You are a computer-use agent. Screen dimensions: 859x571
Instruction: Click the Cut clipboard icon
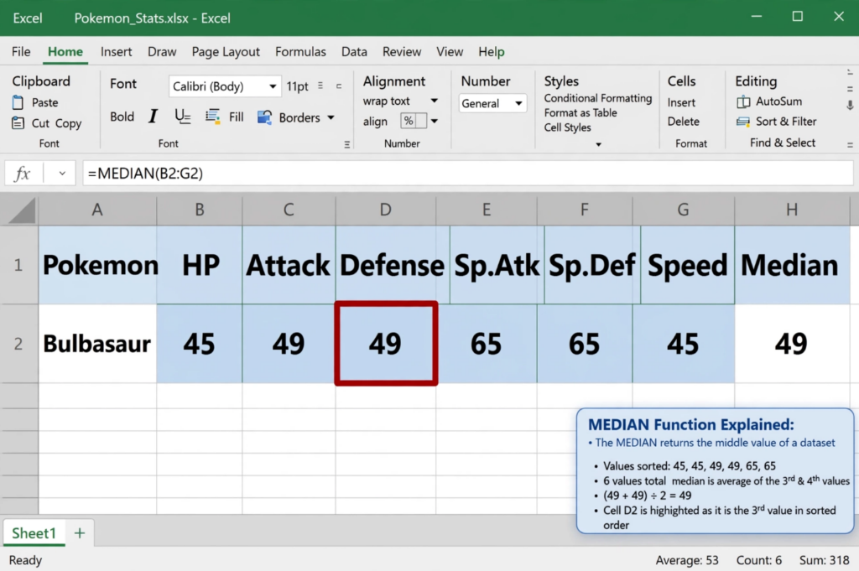point(18,122)
